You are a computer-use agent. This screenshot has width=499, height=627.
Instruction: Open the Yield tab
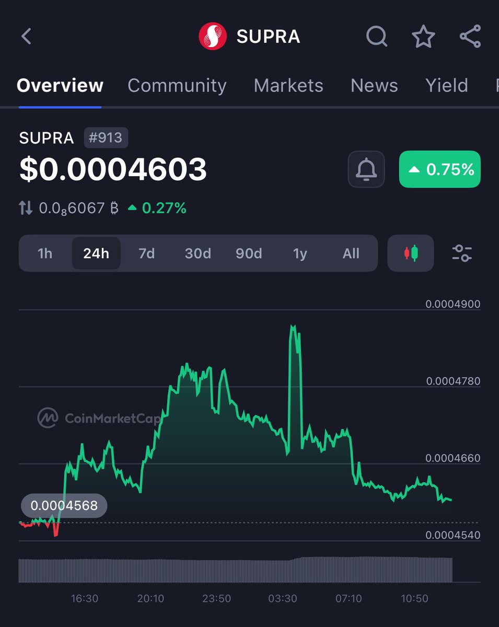click(447, 85)
